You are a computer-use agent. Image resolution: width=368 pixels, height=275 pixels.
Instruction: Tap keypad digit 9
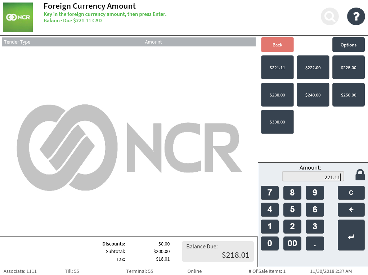tap(315, 193)
